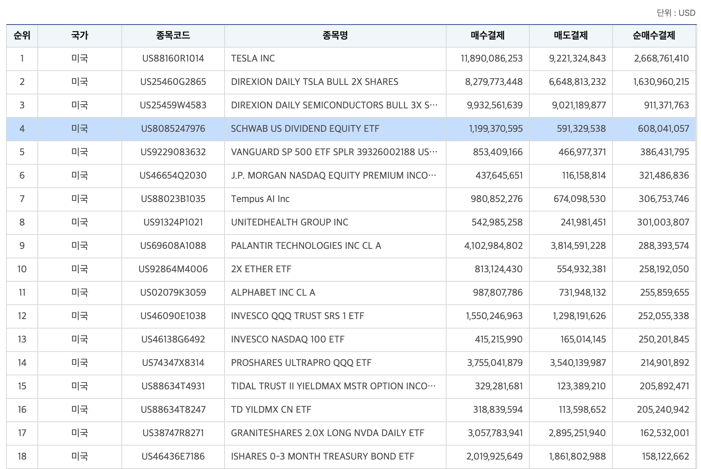Click UnitedHealth net buy 301,003,807
The image size is (701, 469).
click(663, 222)
